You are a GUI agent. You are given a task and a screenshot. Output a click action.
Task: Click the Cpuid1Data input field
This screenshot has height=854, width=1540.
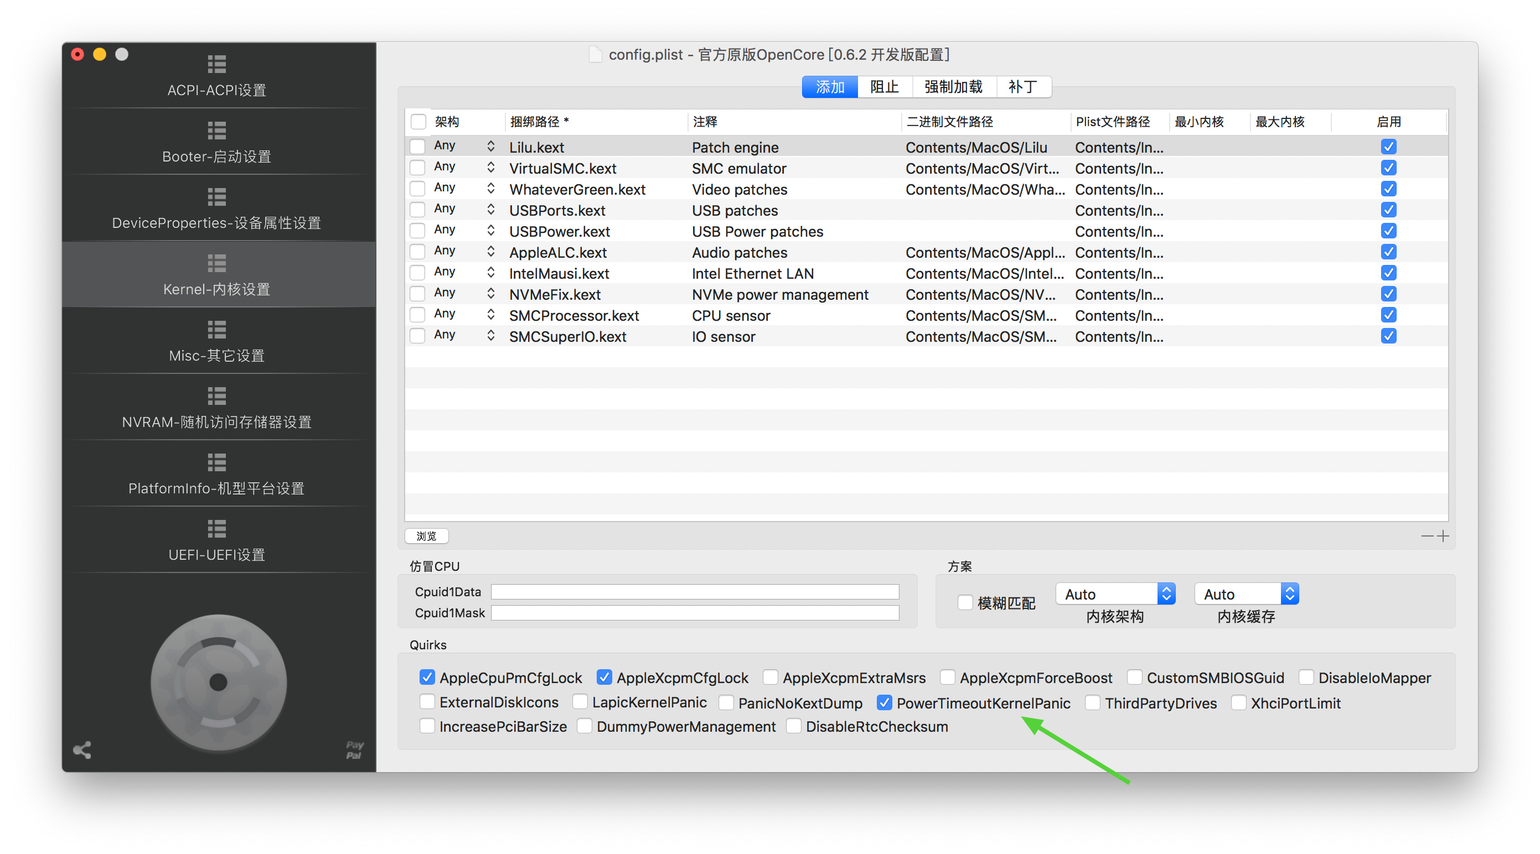(695, 591)
